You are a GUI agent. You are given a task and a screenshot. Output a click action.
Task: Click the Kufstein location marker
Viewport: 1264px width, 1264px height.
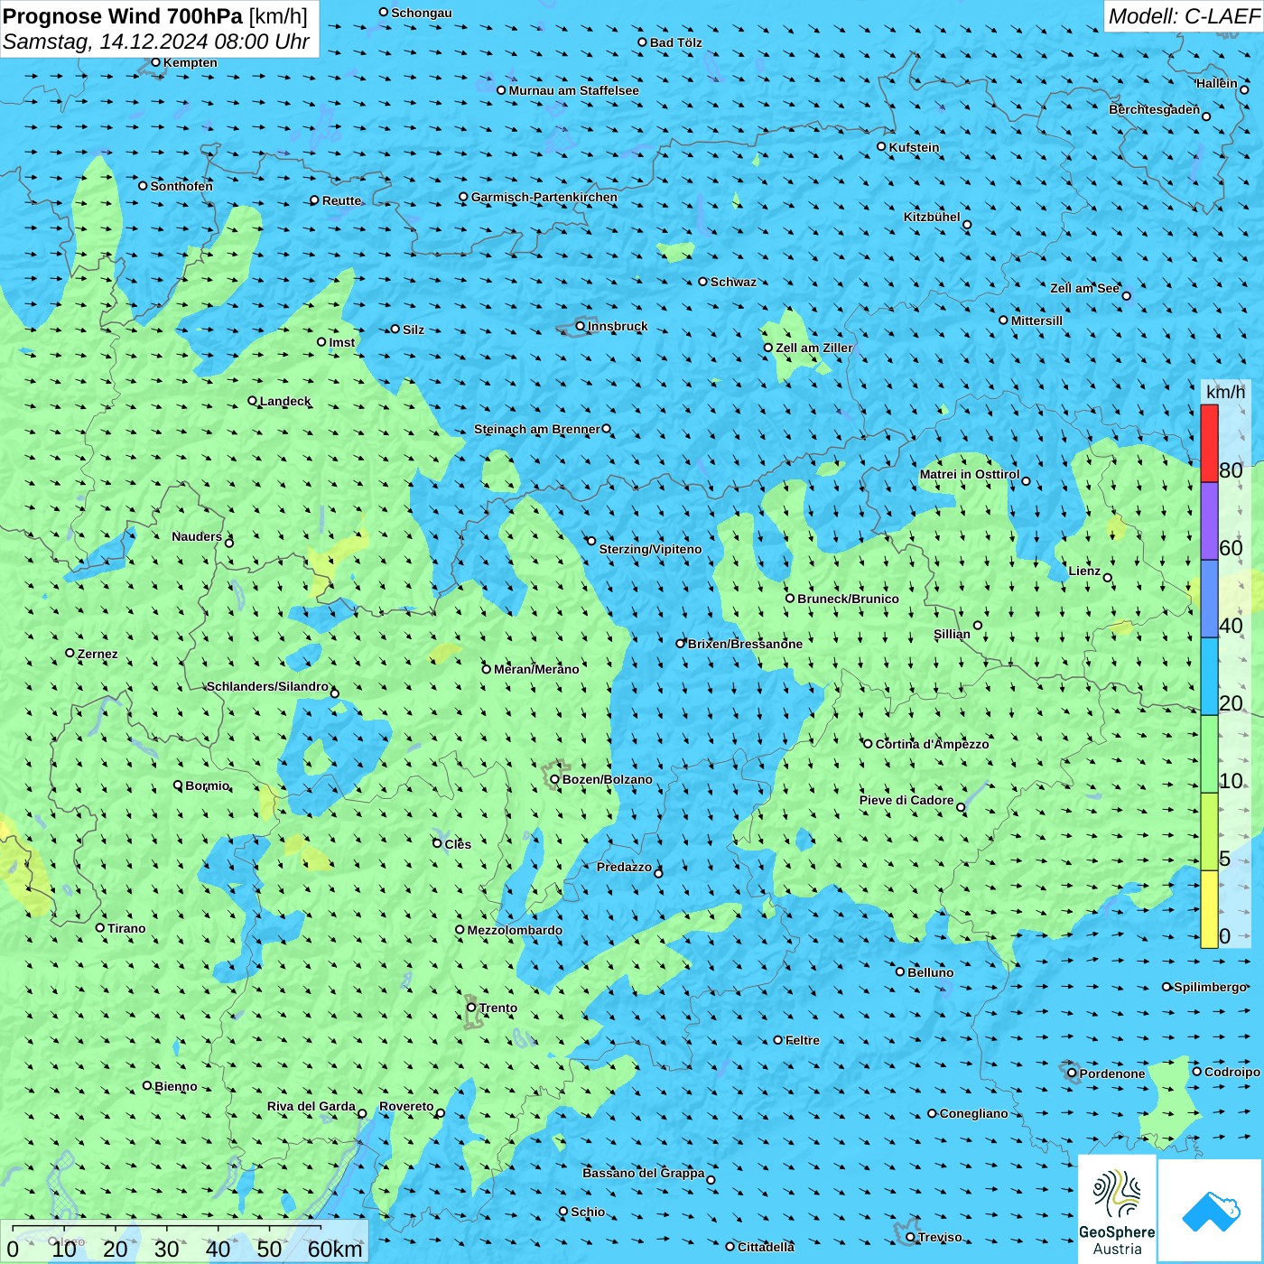[x=882, y=146]
